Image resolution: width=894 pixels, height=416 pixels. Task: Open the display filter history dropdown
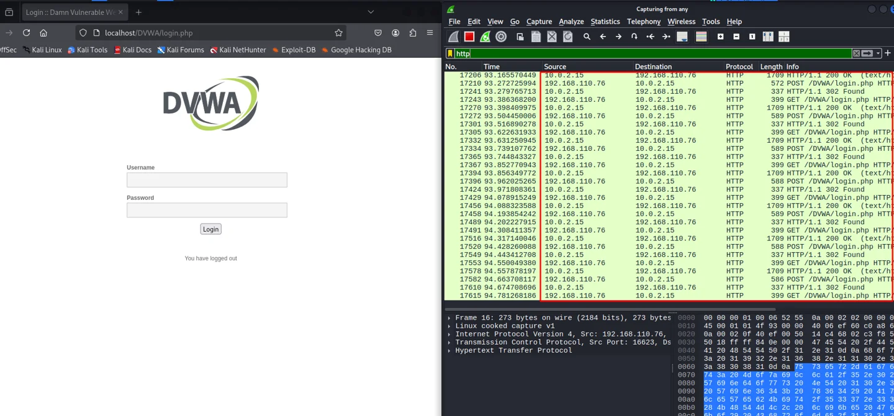878,53
